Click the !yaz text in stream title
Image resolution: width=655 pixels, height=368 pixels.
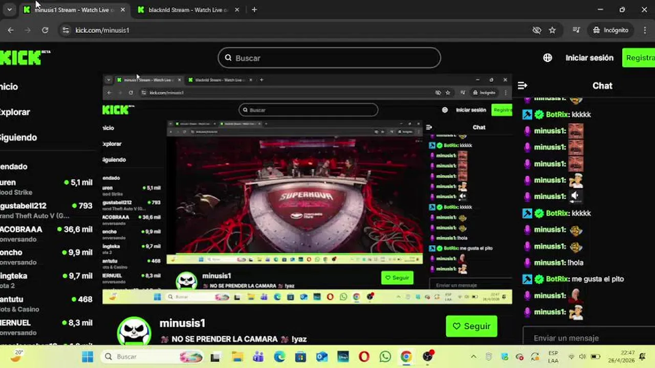coord(299,339)
